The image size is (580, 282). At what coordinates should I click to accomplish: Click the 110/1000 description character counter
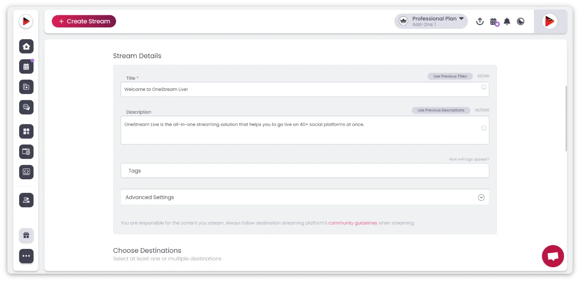(482, 110)
